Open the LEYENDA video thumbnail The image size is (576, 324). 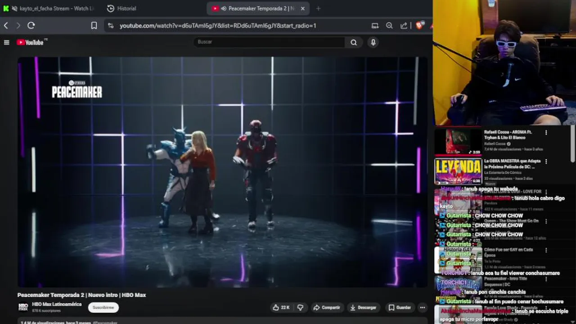click(x=458, y=171)
